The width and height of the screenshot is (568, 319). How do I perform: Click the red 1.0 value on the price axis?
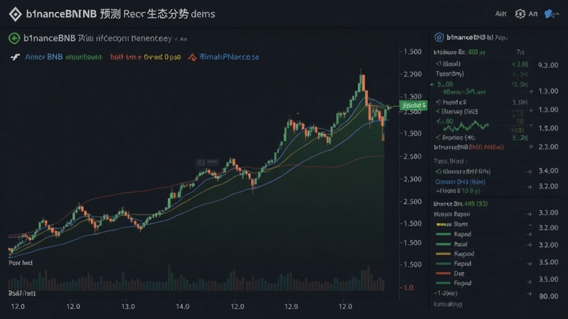click(x=408, y=288)
